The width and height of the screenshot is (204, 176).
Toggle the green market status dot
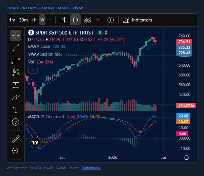pos(100,33)
